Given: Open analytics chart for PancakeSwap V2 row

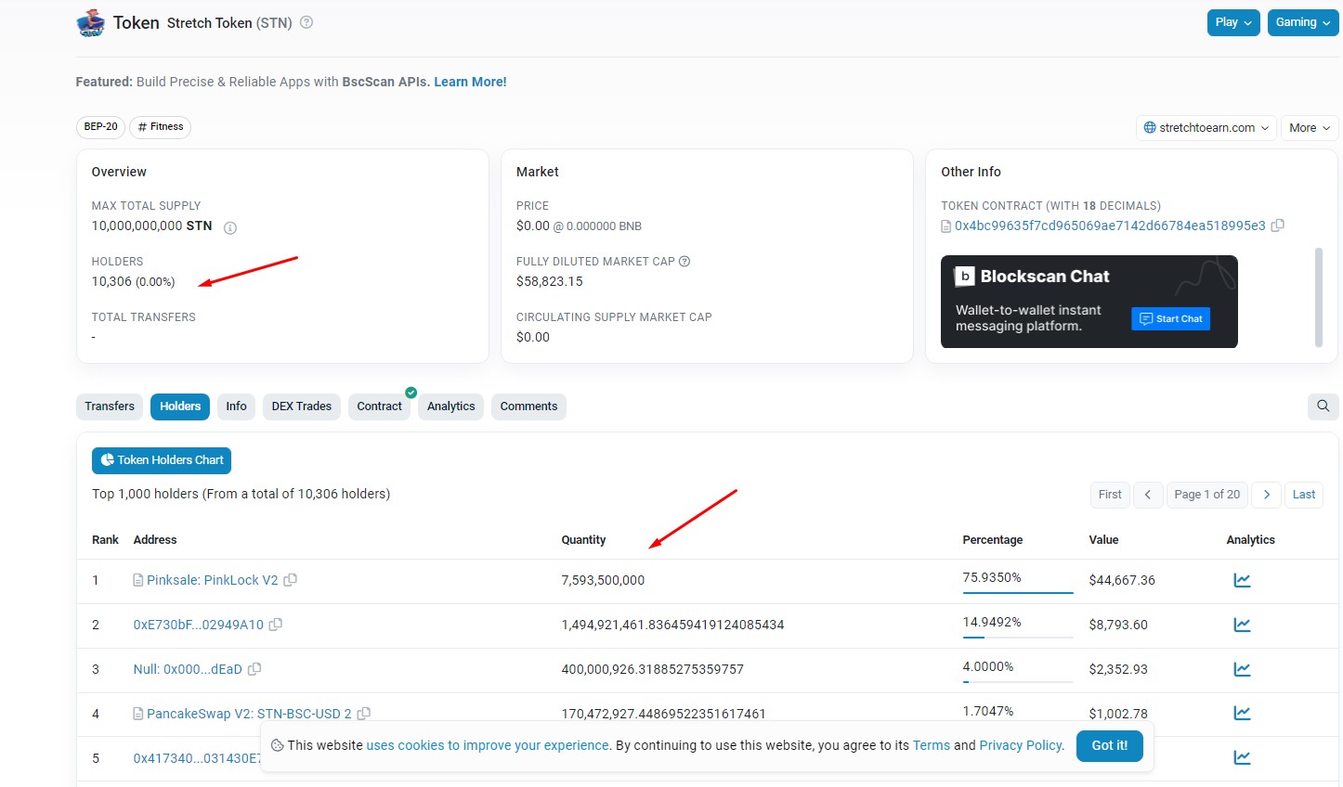Looking at the screenshot, I should tap(1242, 714).
